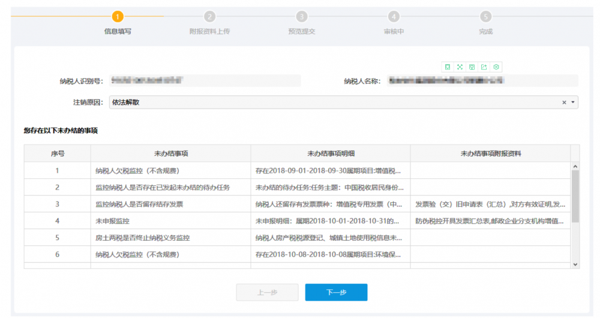Open the green settings gear icon

coord(496,67)
